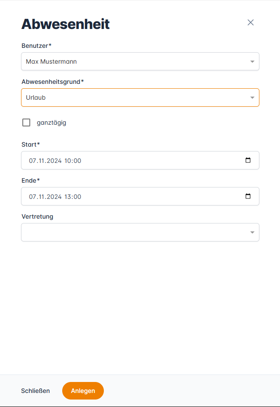Select the hour 10 in the Start time

(x=68, y=161)
